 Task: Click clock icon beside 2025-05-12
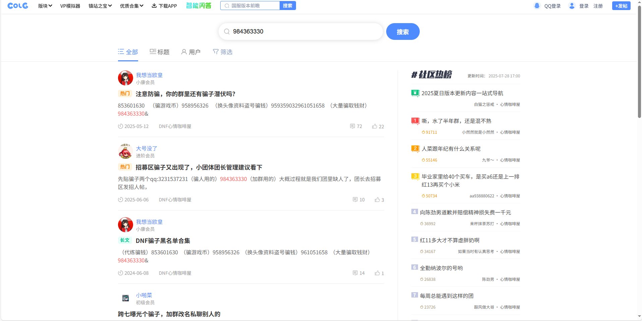pyautogui.click(x=120, y=126)
